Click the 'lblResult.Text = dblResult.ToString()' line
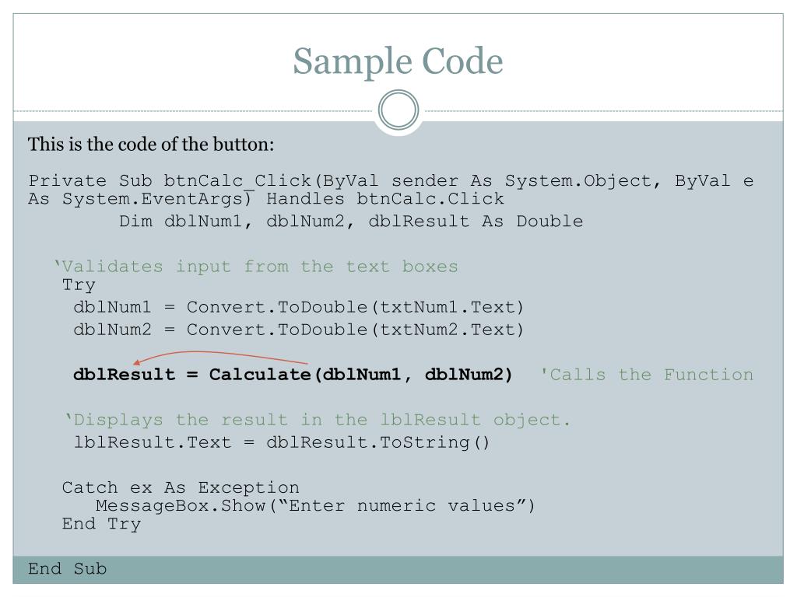The height and width of the screenshot is (597, 797). point(282,442)
